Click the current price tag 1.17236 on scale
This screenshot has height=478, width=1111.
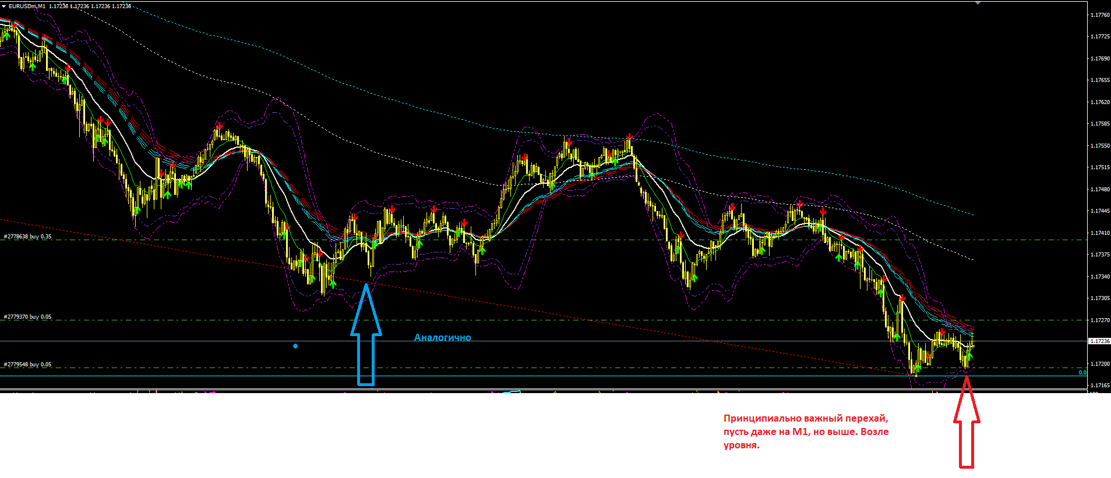1099,341
